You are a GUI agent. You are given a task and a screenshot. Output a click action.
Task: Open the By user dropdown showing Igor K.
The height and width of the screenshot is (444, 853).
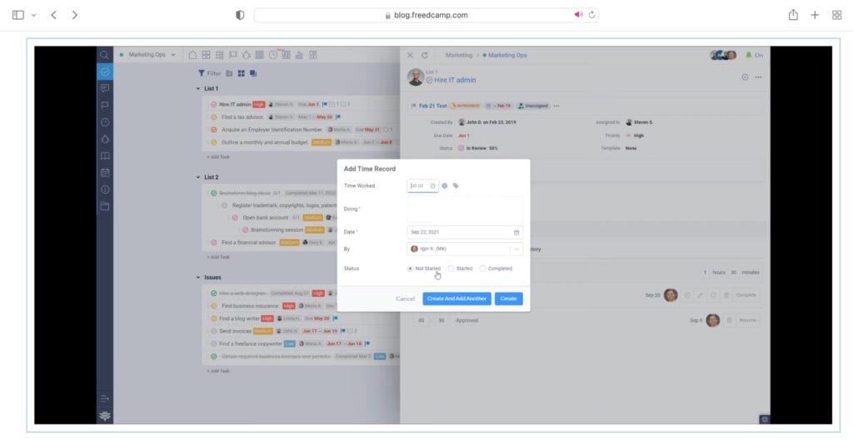click(465, 249)
